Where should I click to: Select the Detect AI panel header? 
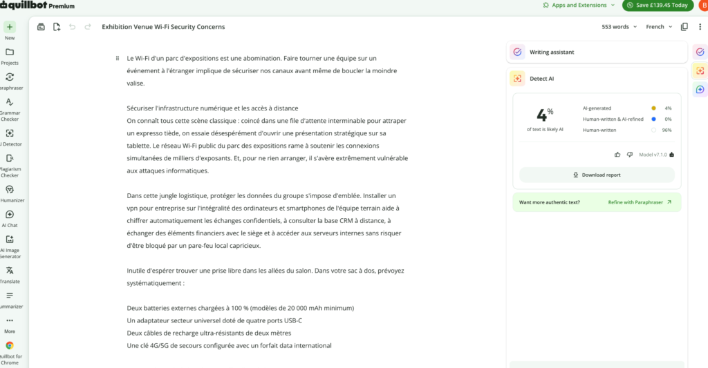click(598, 79)
